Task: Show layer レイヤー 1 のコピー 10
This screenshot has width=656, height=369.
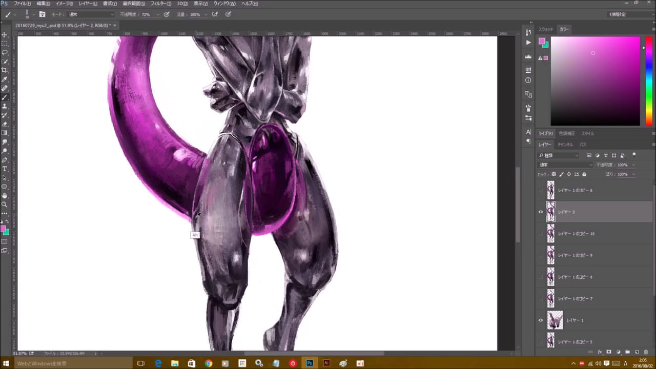Action: (x=540, y=234)
